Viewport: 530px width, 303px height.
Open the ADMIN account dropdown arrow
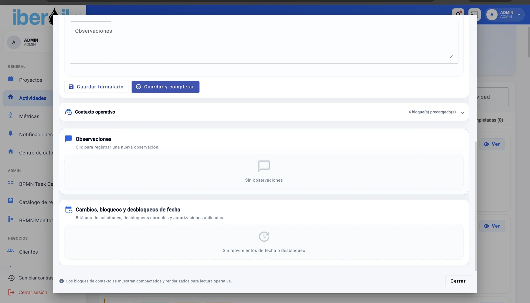[519, 15]
